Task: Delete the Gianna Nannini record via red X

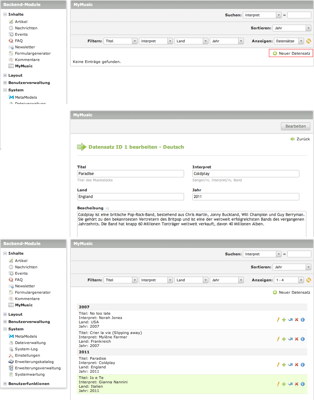Action: pyautogui.click(x=296, y=384)
